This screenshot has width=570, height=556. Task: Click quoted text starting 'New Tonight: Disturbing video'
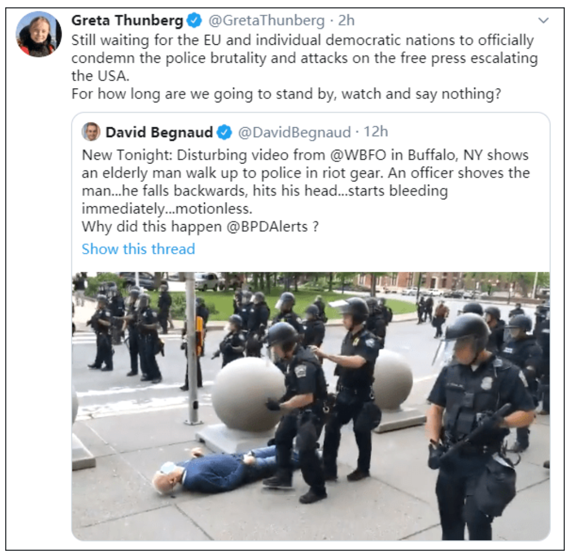point(306,181)
